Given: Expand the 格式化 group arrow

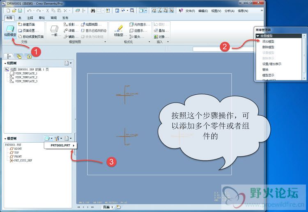Looking at the screenshot, I should coord(149,42).
